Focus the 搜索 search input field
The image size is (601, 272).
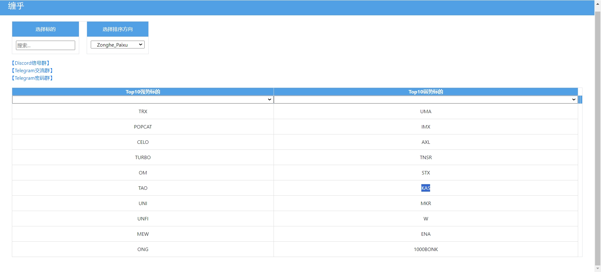[x=45, y=45]
